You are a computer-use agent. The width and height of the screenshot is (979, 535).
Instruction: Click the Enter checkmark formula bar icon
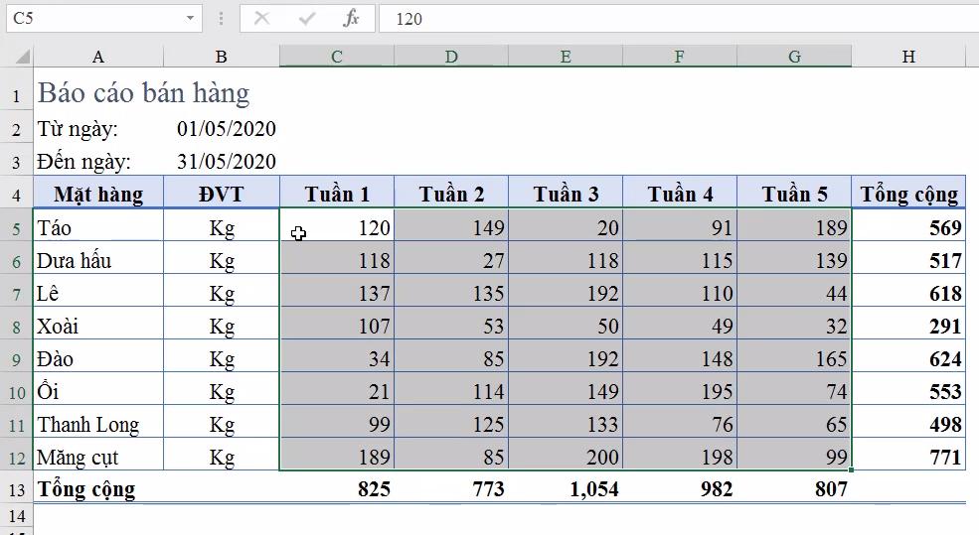pyautogui.click(x=306, y=19)
